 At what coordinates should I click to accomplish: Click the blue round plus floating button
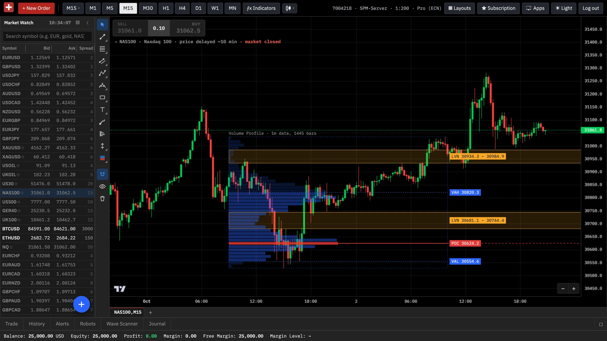81,304
